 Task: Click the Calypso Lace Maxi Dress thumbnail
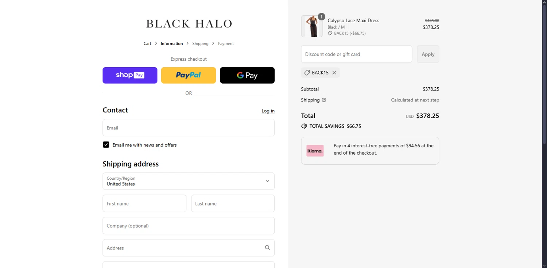click(312, 26)
